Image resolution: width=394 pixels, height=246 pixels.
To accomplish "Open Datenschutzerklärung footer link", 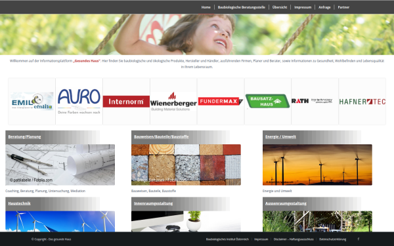I will [332, 239].
